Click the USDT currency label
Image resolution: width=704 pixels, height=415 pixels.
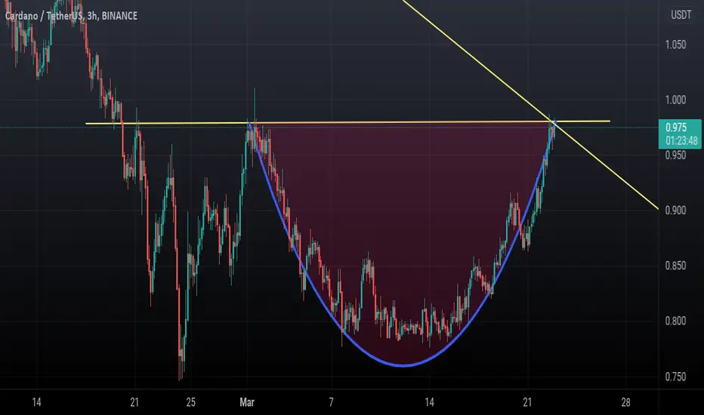tap(681, 15)
